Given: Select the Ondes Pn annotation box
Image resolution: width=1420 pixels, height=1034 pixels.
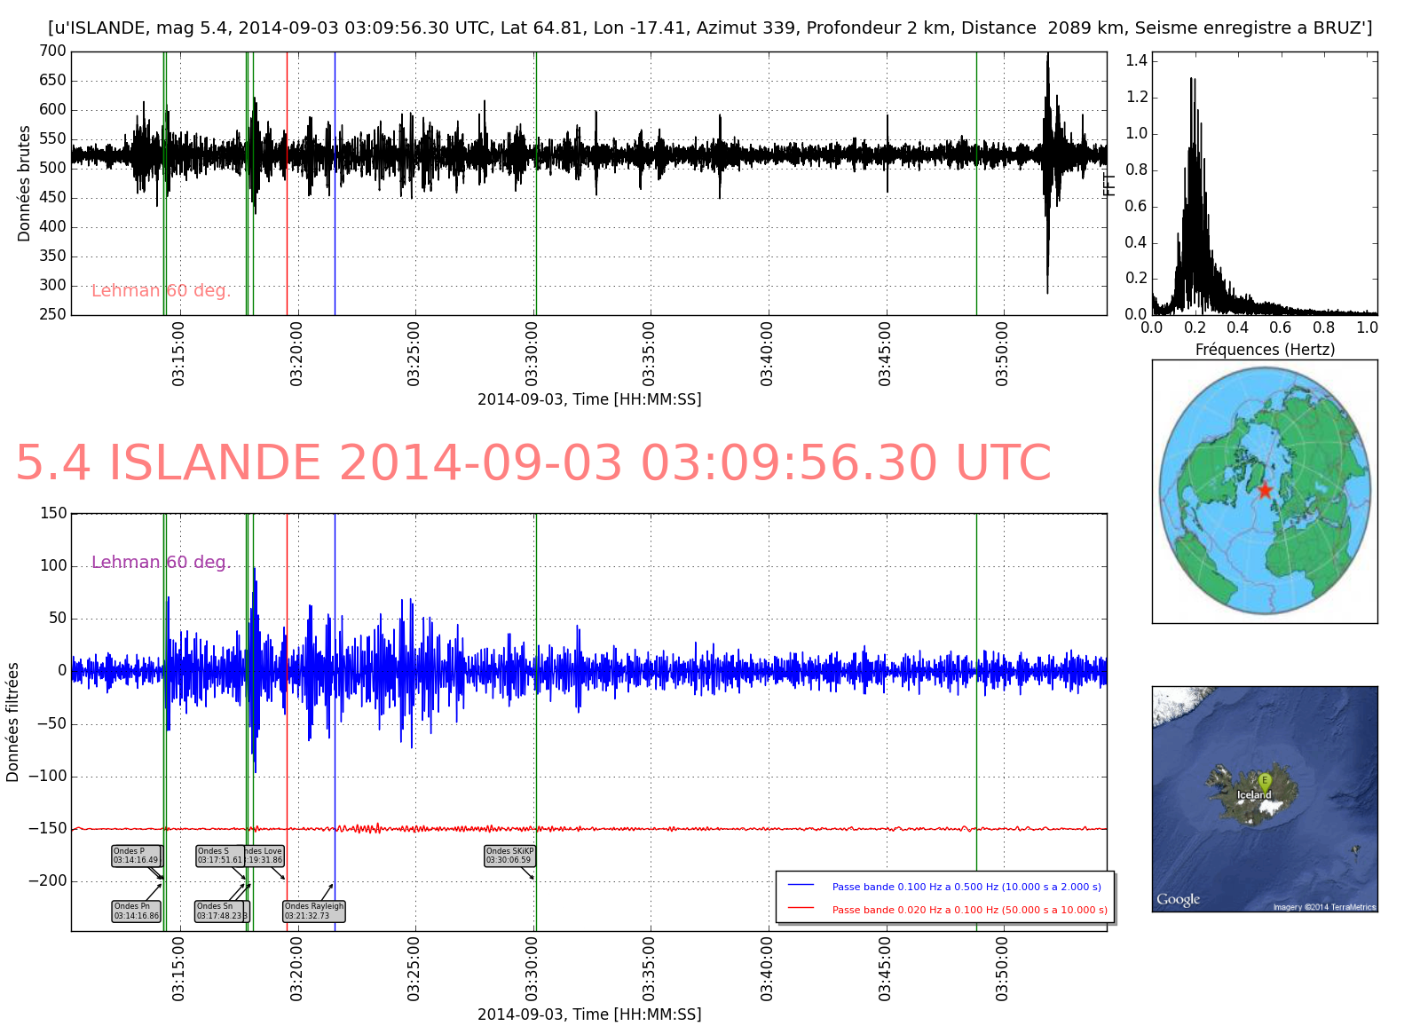Looking at the screenshot, I should pyautogui.click(x=136, y=912).
